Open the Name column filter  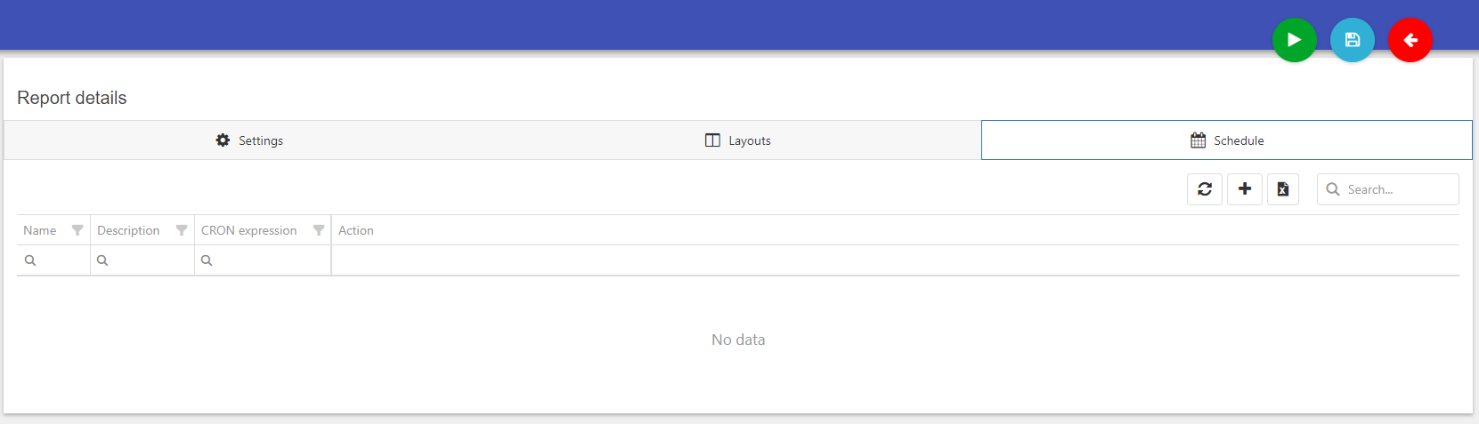click(x=77, y=230)
